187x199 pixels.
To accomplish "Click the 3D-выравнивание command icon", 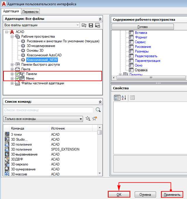I will [x=7, y=154].
